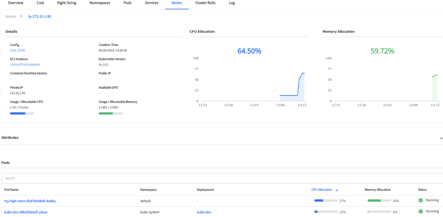The height and width of the screenshot is (217, 443).
Task: Sort by Memory Allocation column header
Action: (377, 190)
